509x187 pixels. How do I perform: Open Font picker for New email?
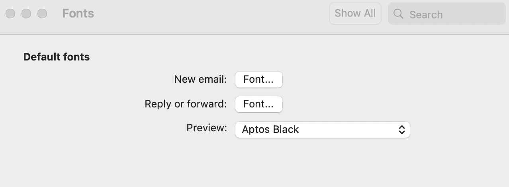pos(259,80)
